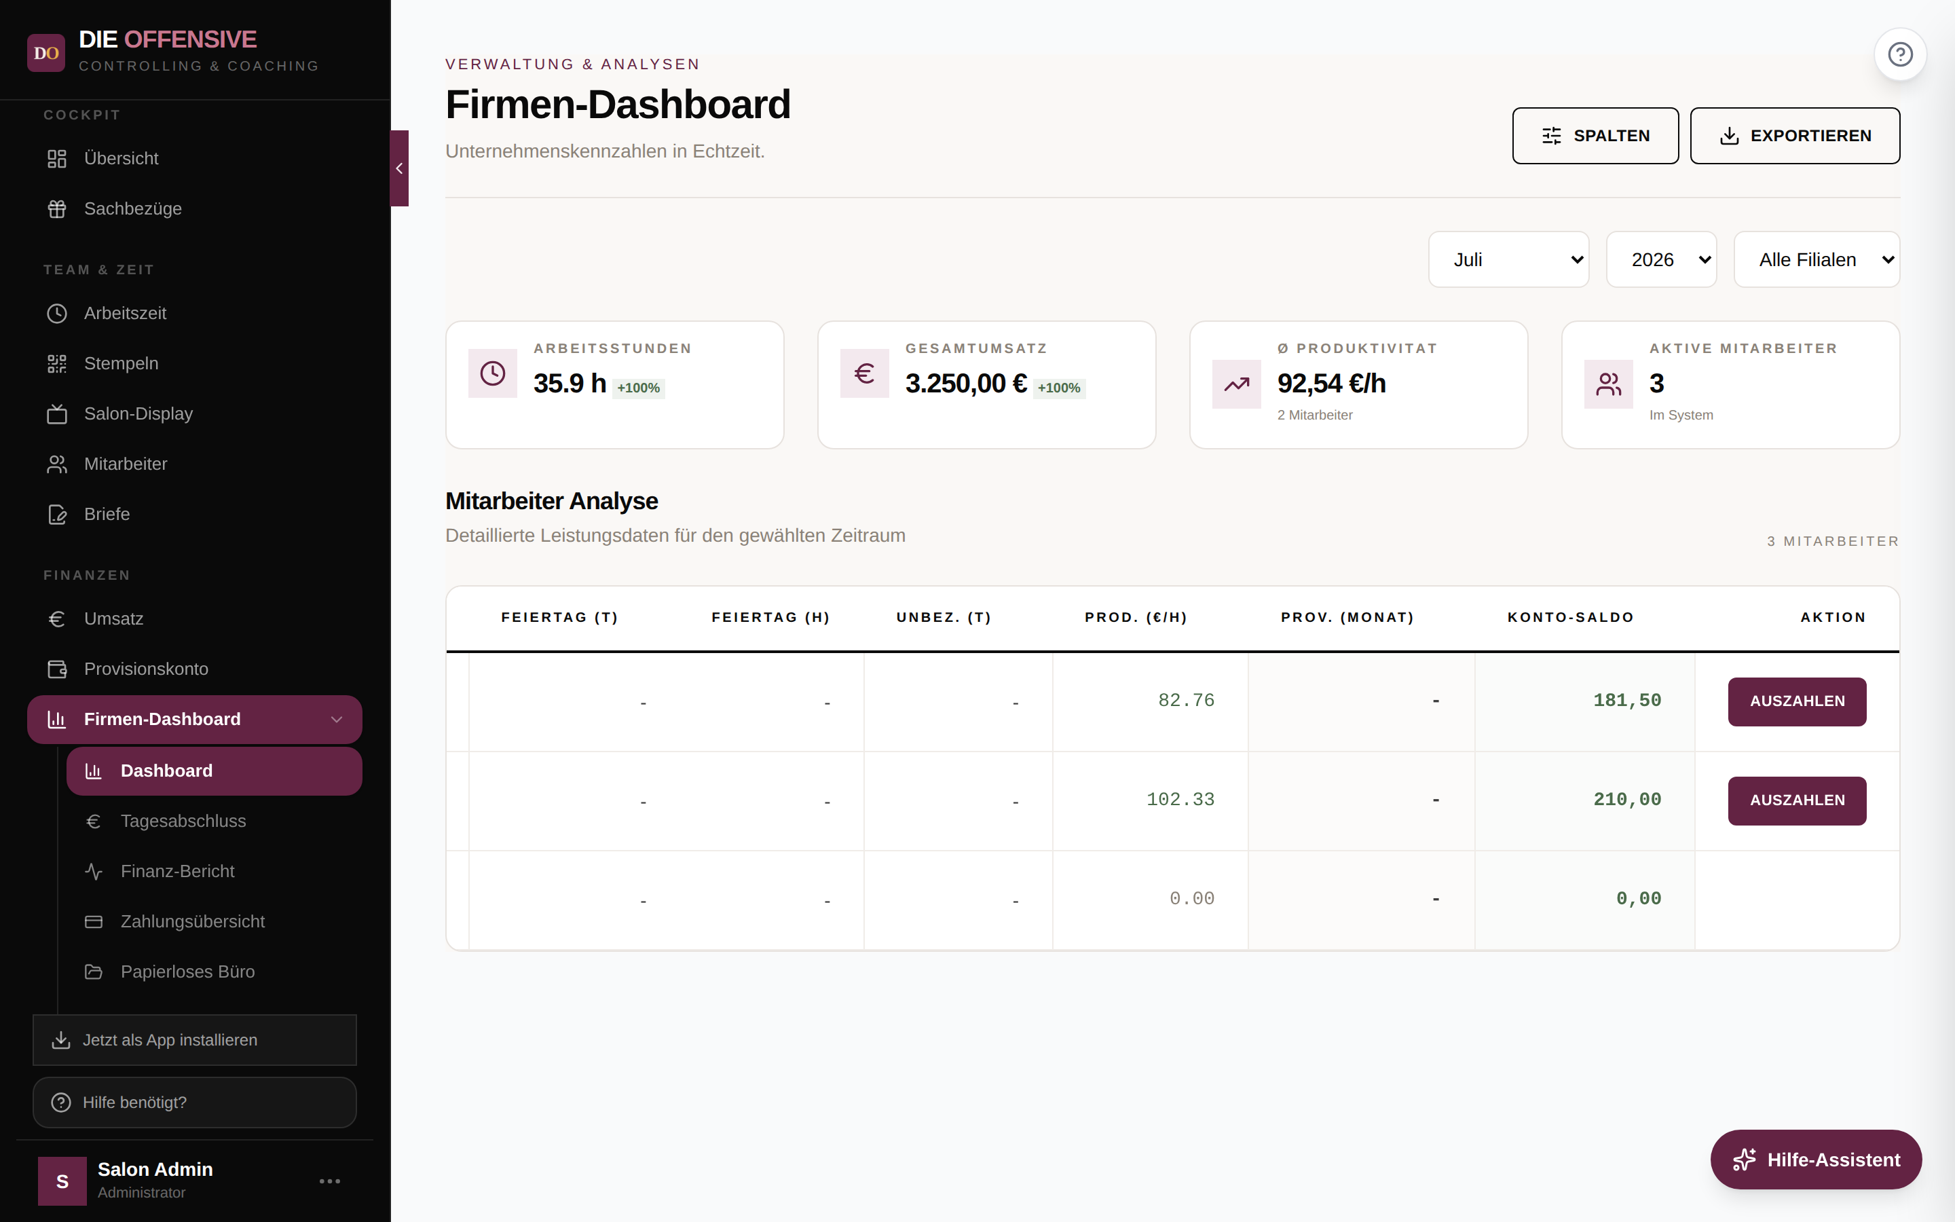Image resolution: width=1955 pixels, height=1222 pixels.
Task: Collapse the sidebar with the arrow handle
Action: click(399, 168)
